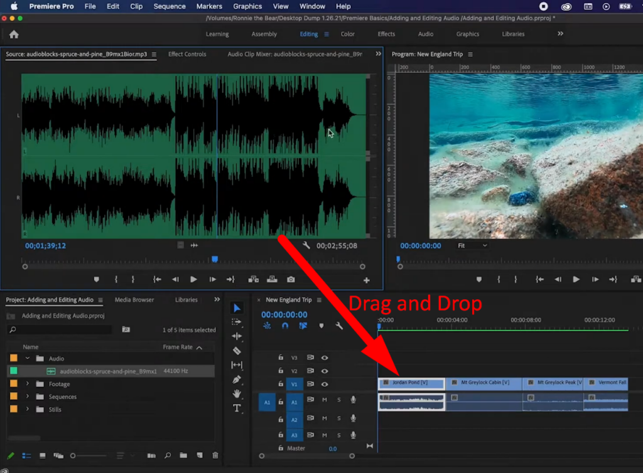Select the Selection tool in timeline toolbar
Screen dimensions: 643x473
237,308
